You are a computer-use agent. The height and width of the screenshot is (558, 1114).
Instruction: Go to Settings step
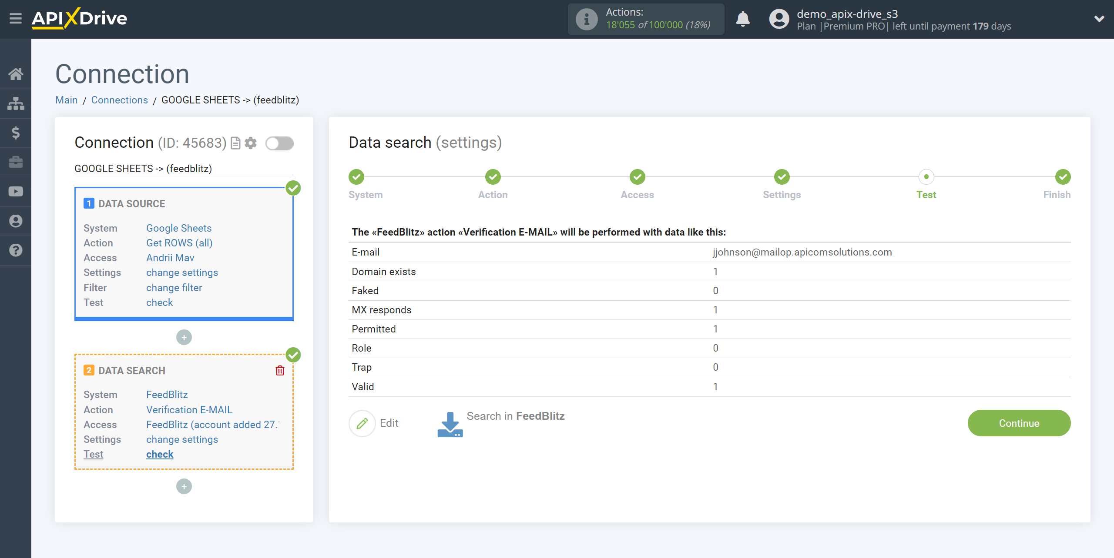click(x=782, y=177)
